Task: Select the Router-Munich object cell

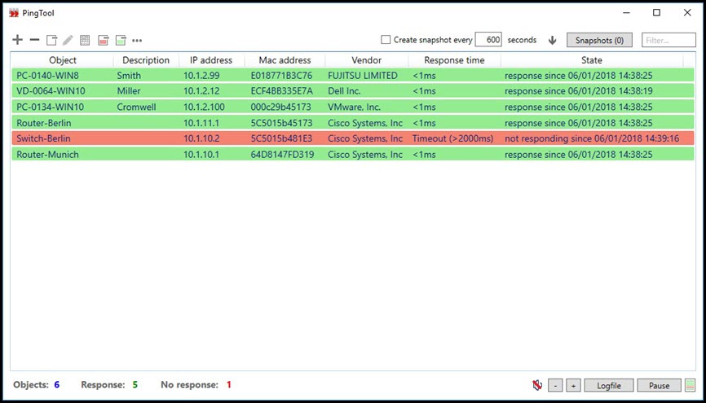Action: [47, 154]
